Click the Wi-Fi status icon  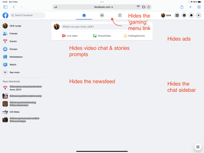(192, 2)
